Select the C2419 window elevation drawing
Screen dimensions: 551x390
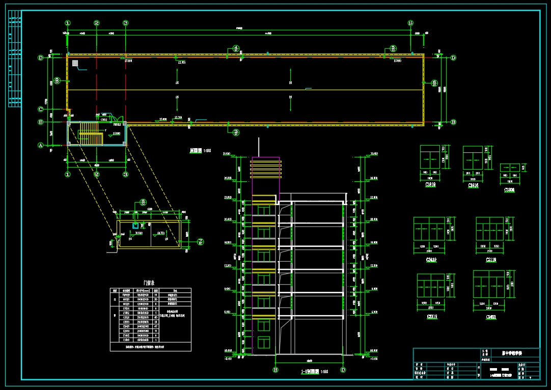(429, 229)
